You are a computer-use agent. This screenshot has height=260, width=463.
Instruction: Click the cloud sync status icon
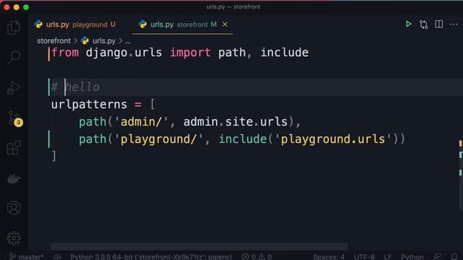(x=57, y=257)
